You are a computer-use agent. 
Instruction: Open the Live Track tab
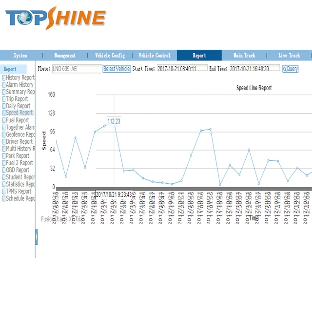(x=289, y=55)
